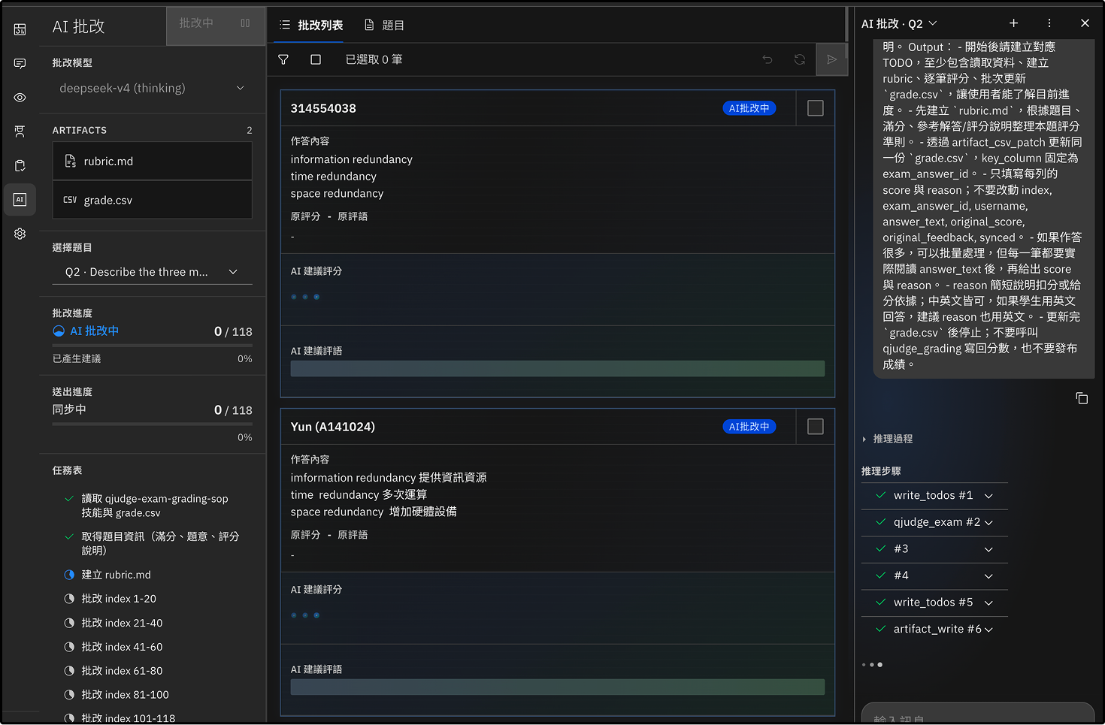Viewport: 1105px width, 725px height.
Task: Expand the write_todos #5 step
Action: tap(934, 603)
